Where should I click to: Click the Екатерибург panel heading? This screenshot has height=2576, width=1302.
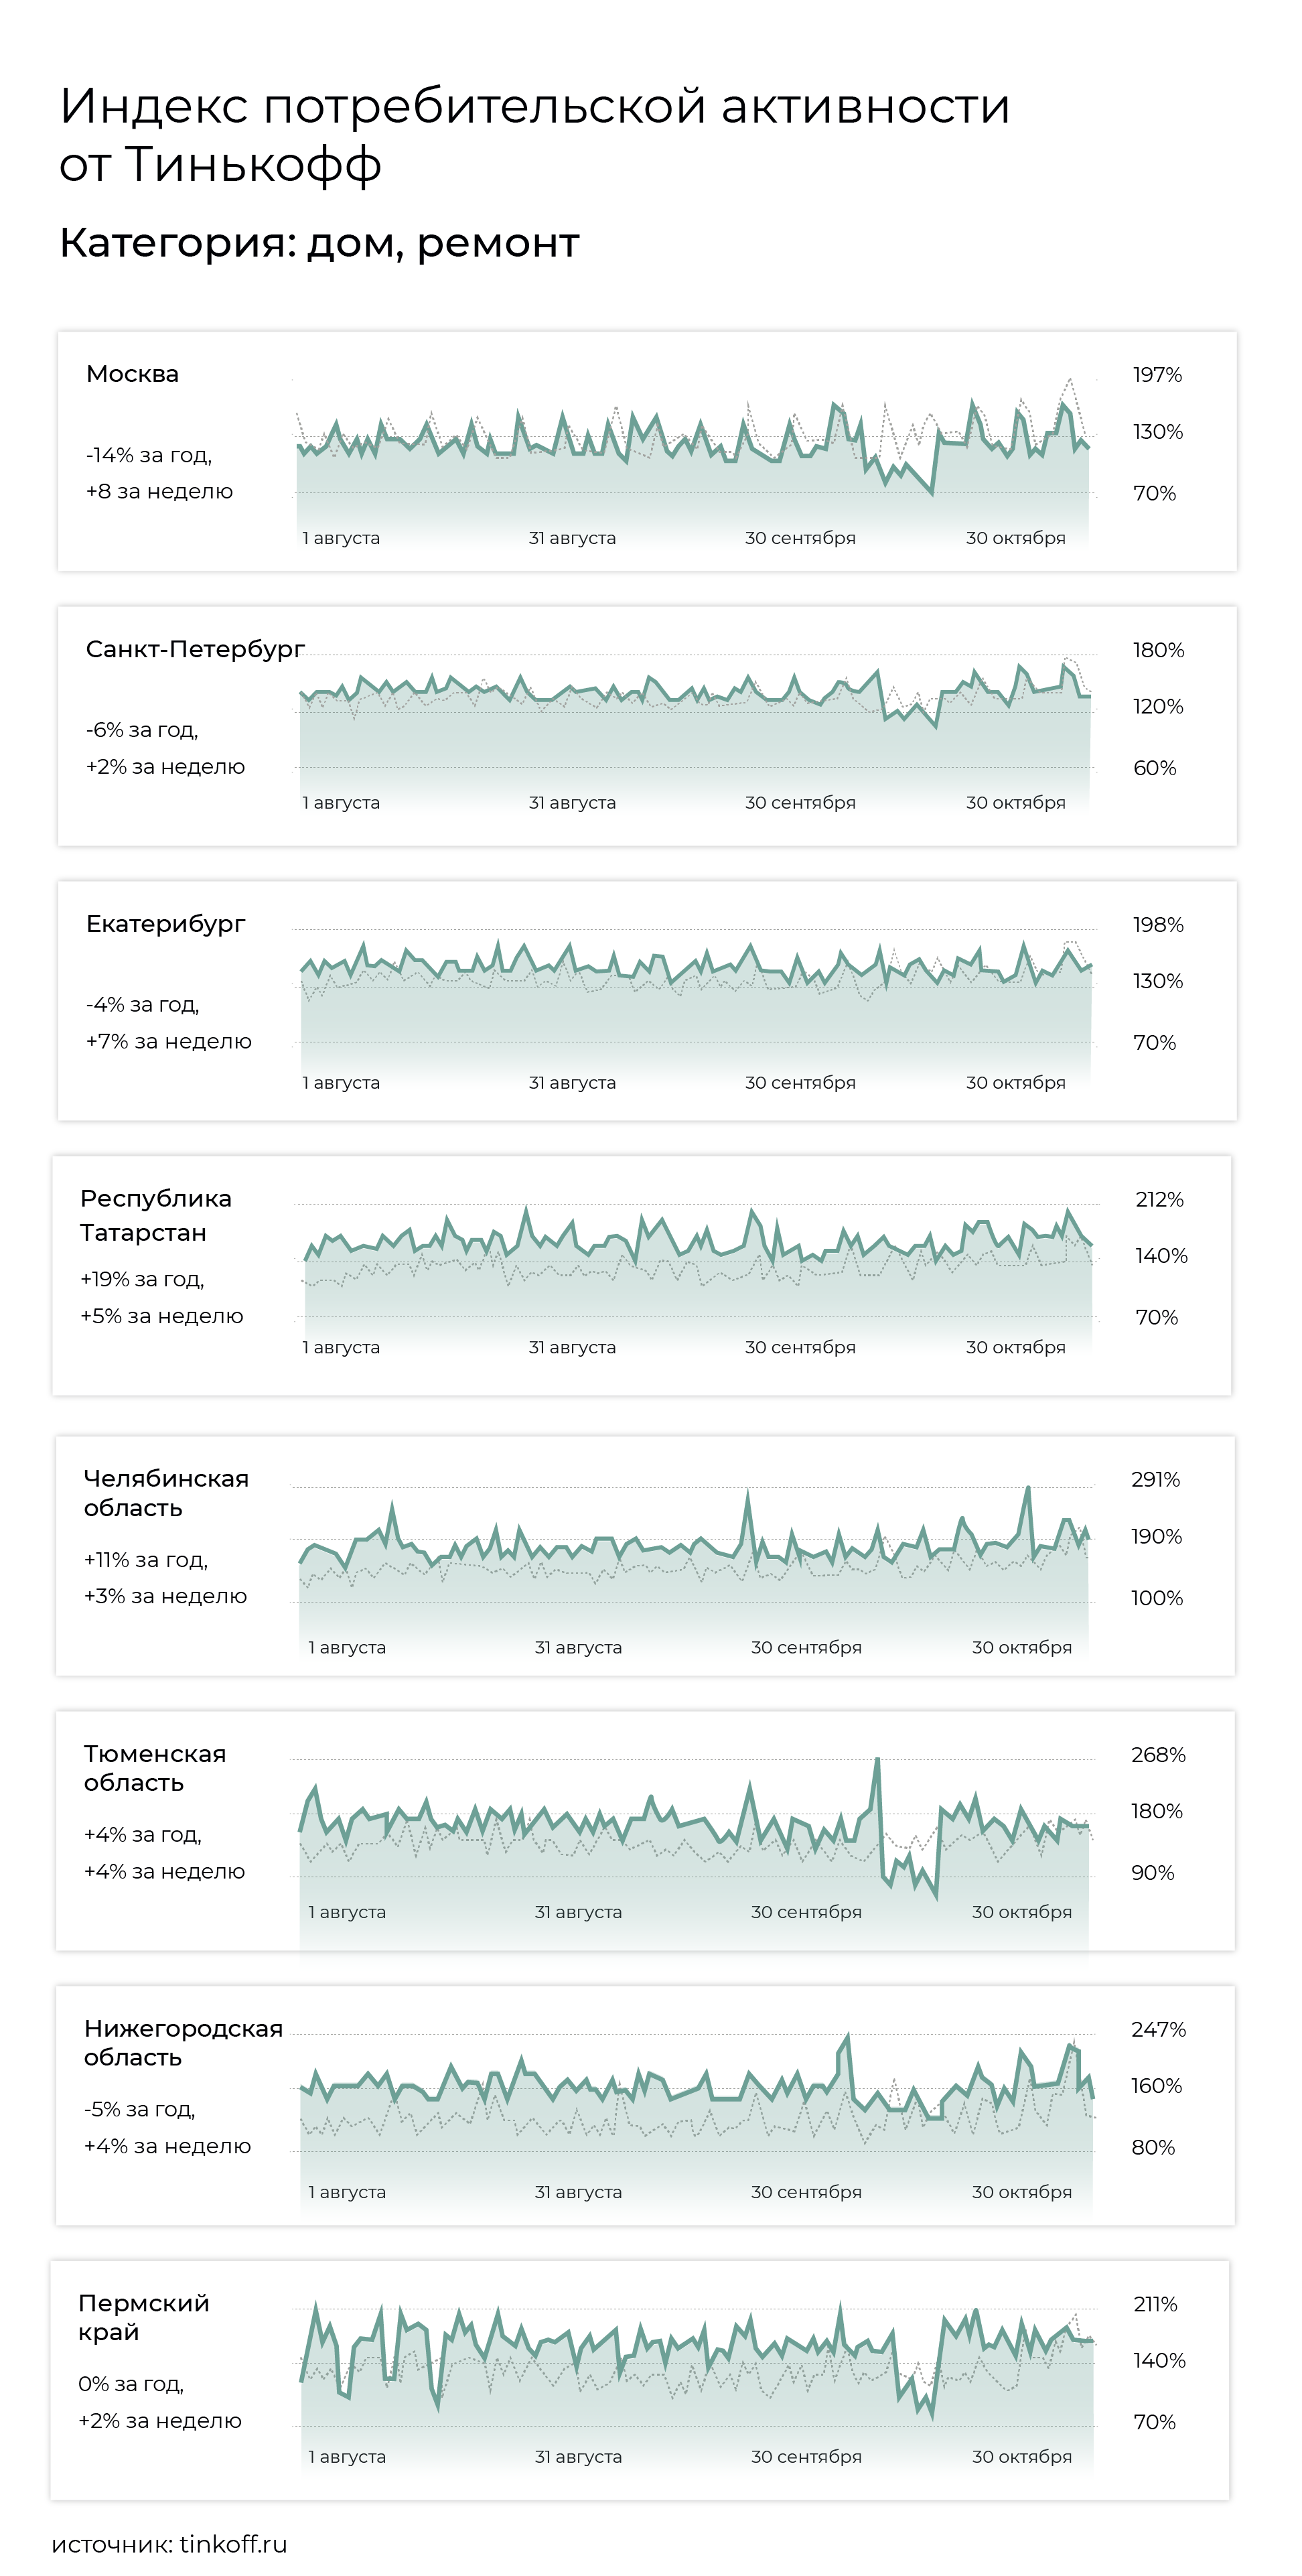(x=165, y=924)
